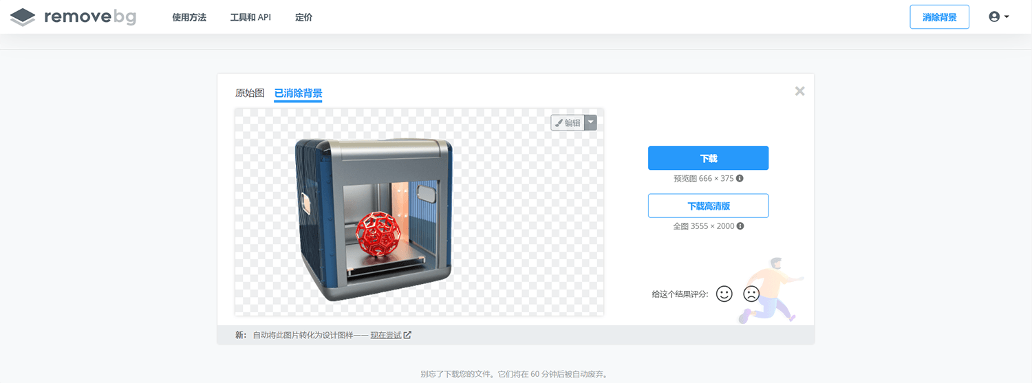This screenshot has height=383, width=1032.
Task: Click the 编辑 button on the image
Action: pyautogui.click(x=568, y=122)
